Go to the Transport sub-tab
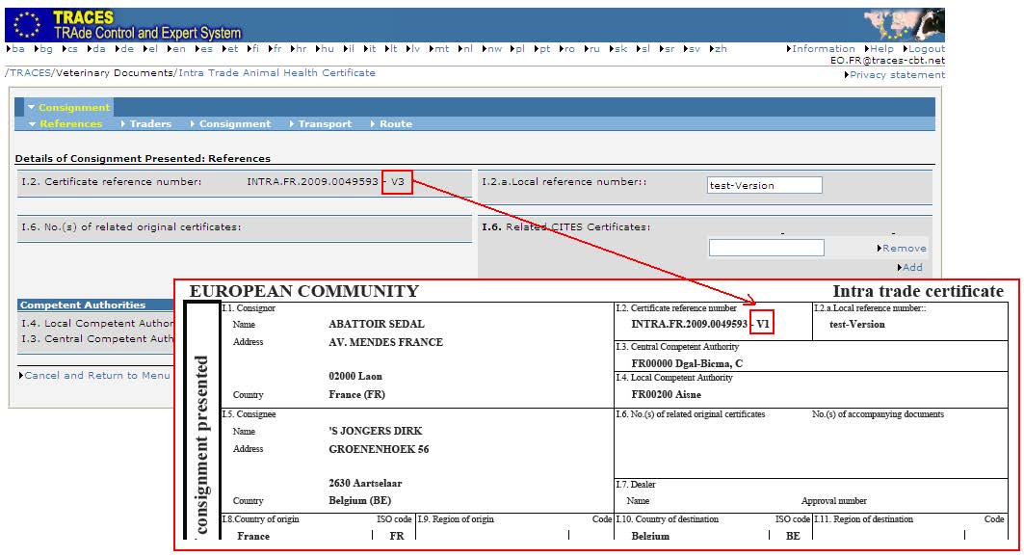1024x557 pixels. pyautogui.click(x=321, y=124)
